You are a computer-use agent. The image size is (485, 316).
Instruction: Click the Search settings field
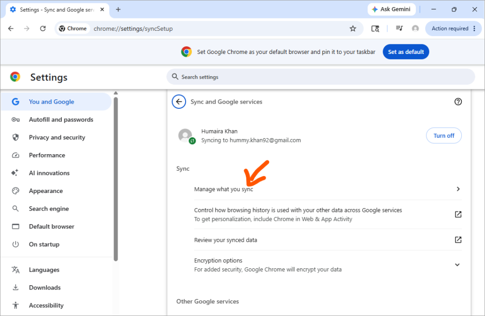(x=321, y=77)
